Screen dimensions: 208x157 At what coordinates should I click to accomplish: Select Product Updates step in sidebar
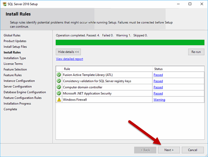coord(15,41)
